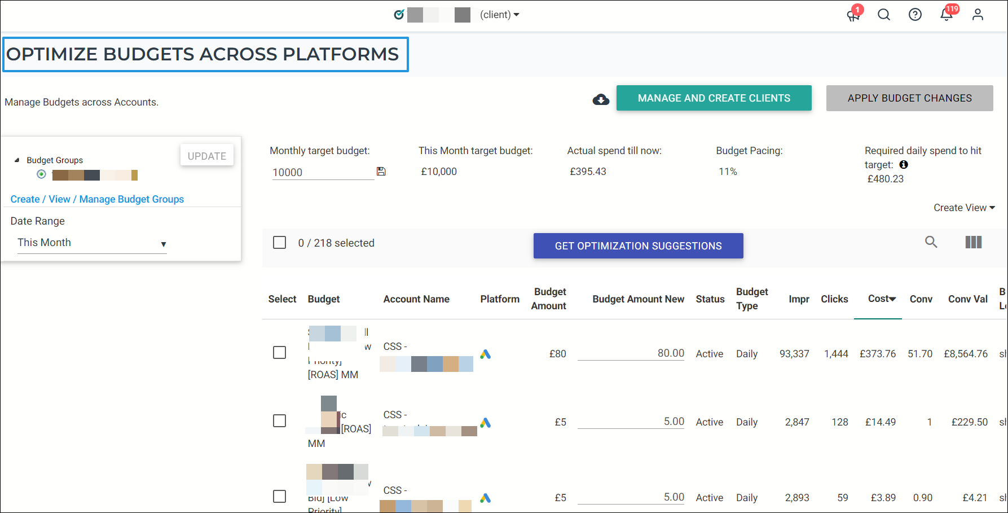The height and width of the screenshot is (513, 1008).
Task: Click save icon beside monthly target budget
Action: (x=381, y=172)
